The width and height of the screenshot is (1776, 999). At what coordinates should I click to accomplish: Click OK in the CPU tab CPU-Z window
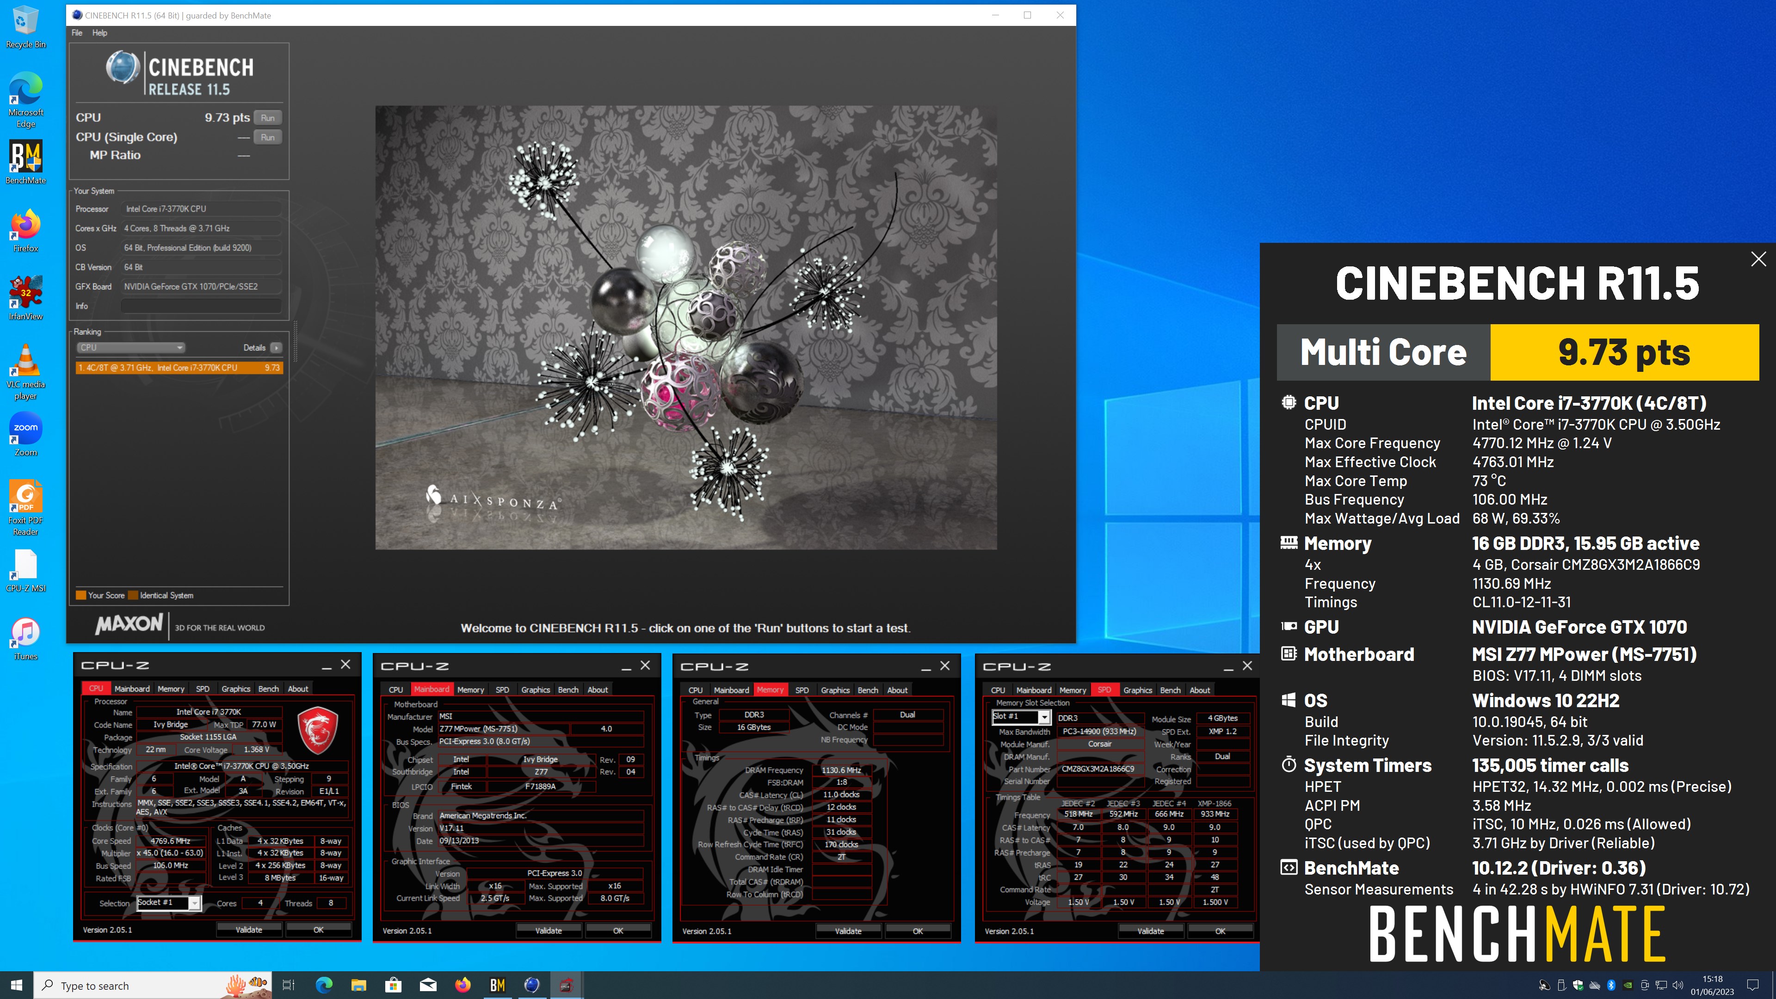pos(318,929)
